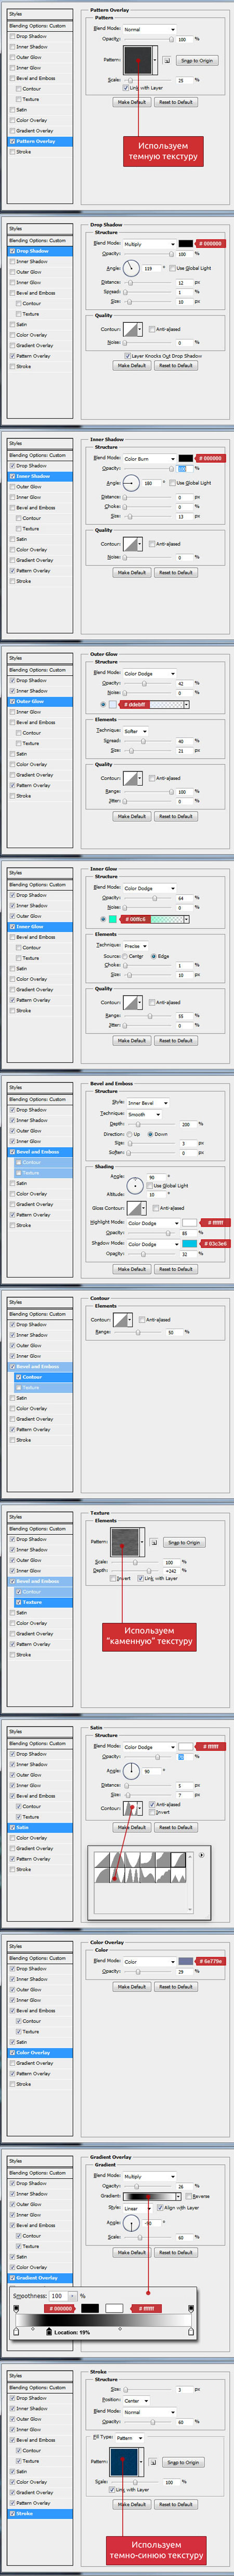The height and width of the screenshot is (2576, 234).
Task: Open the Position Center dropdown in Stroke settings
Action: point(137,2400)
